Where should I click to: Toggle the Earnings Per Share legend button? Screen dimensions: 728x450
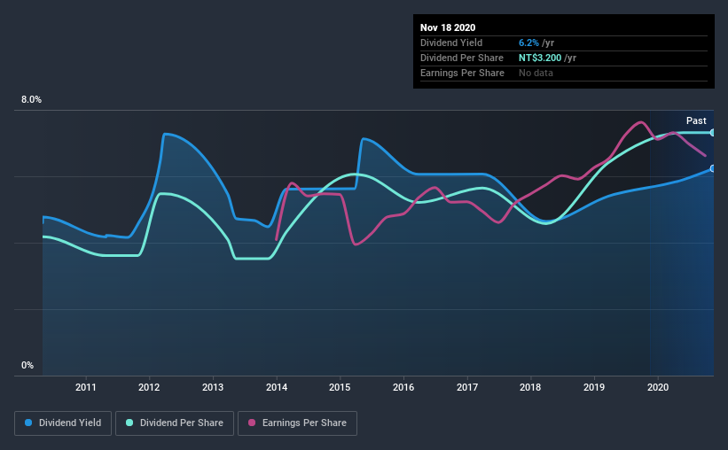297,423
